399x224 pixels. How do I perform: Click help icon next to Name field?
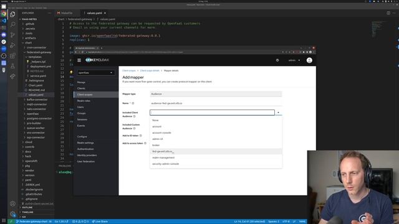(133, 103)
